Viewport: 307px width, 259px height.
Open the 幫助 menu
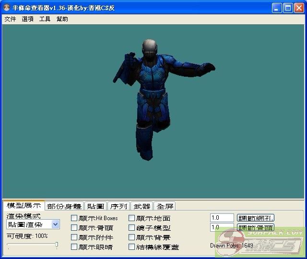[62, 19]
